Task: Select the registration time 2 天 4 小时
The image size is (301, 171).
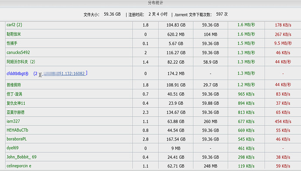Action: pos(158,14)
